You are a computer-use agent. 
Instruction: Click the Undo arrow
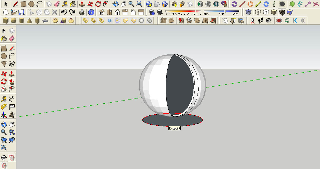click(x=64, y=12)
